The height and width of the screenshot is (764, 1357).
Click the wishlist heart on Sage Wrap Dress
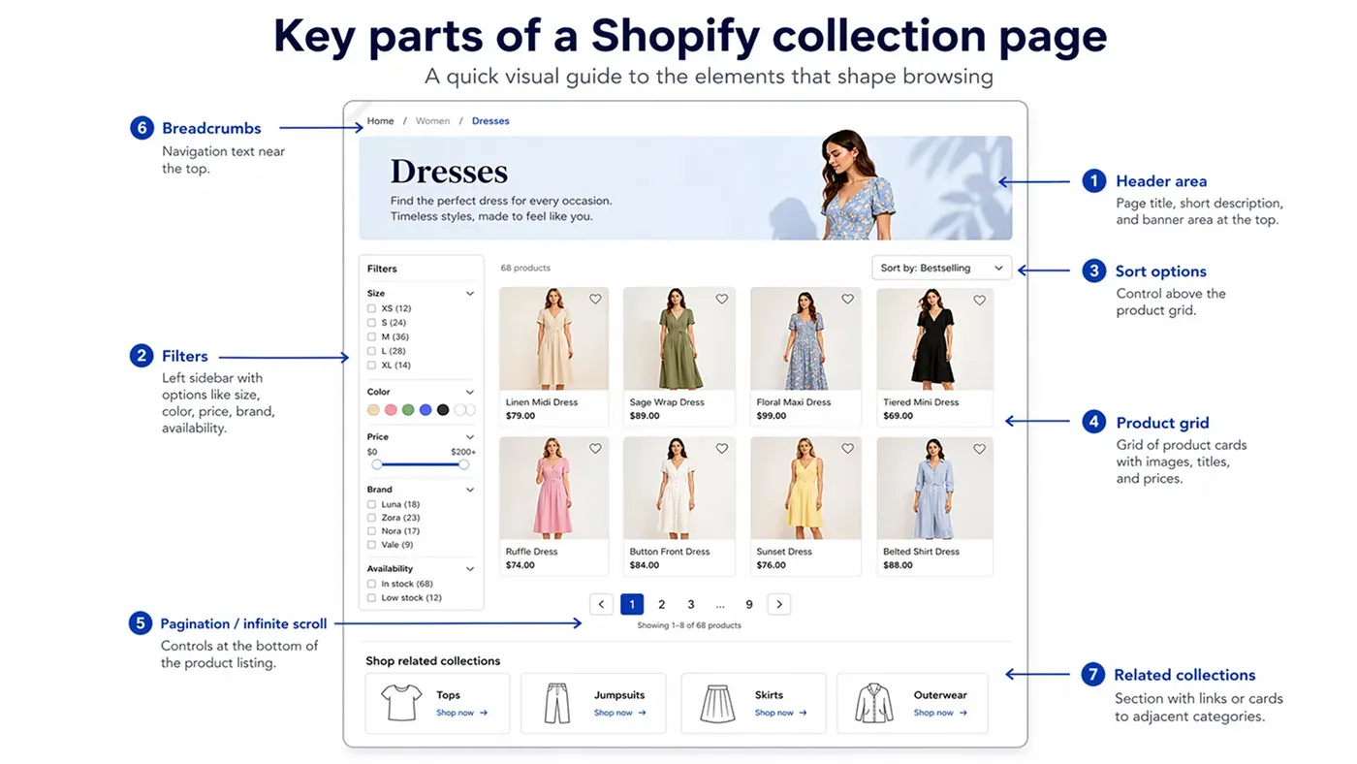721,300
